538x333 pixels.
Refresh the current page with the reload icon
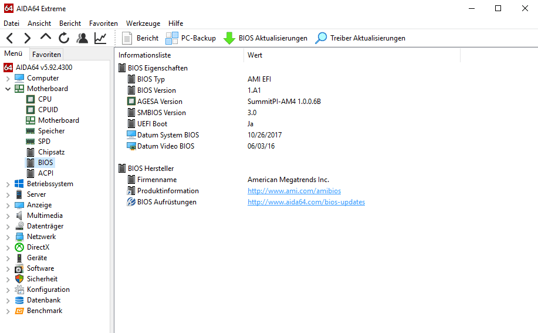63,38
